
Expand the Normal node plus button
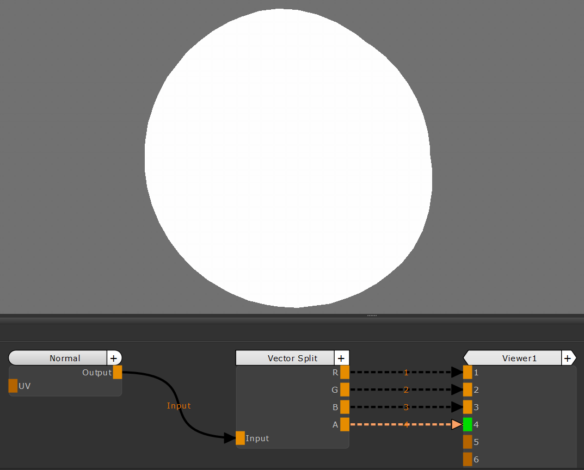coord(114,358)
